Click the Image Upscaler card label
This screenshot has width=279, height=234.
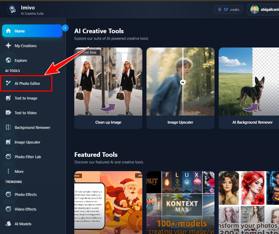tap(180, 122)
